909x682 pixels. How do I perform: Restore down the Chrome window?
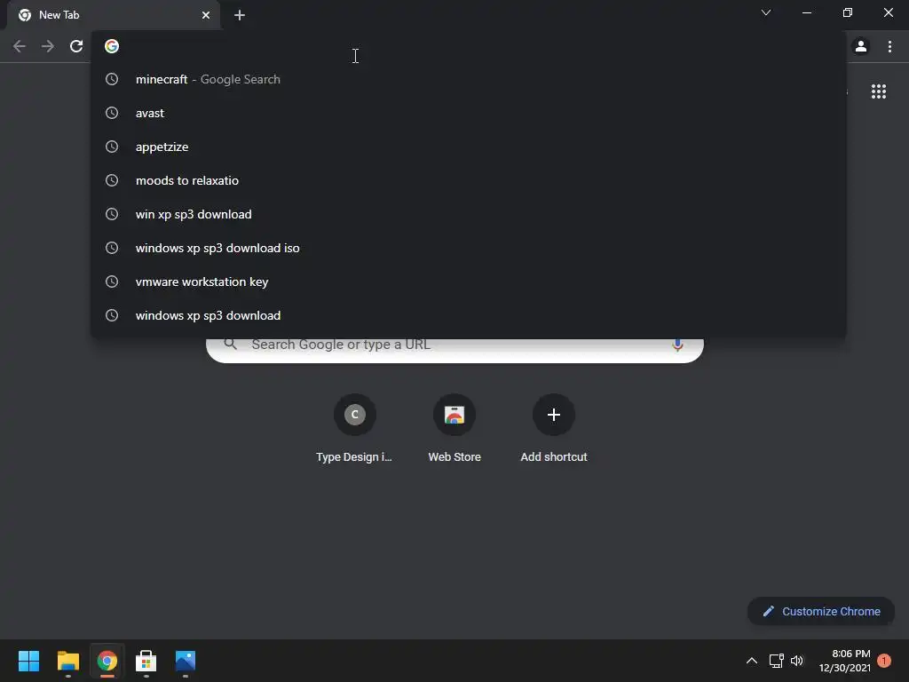coord(847,12)
